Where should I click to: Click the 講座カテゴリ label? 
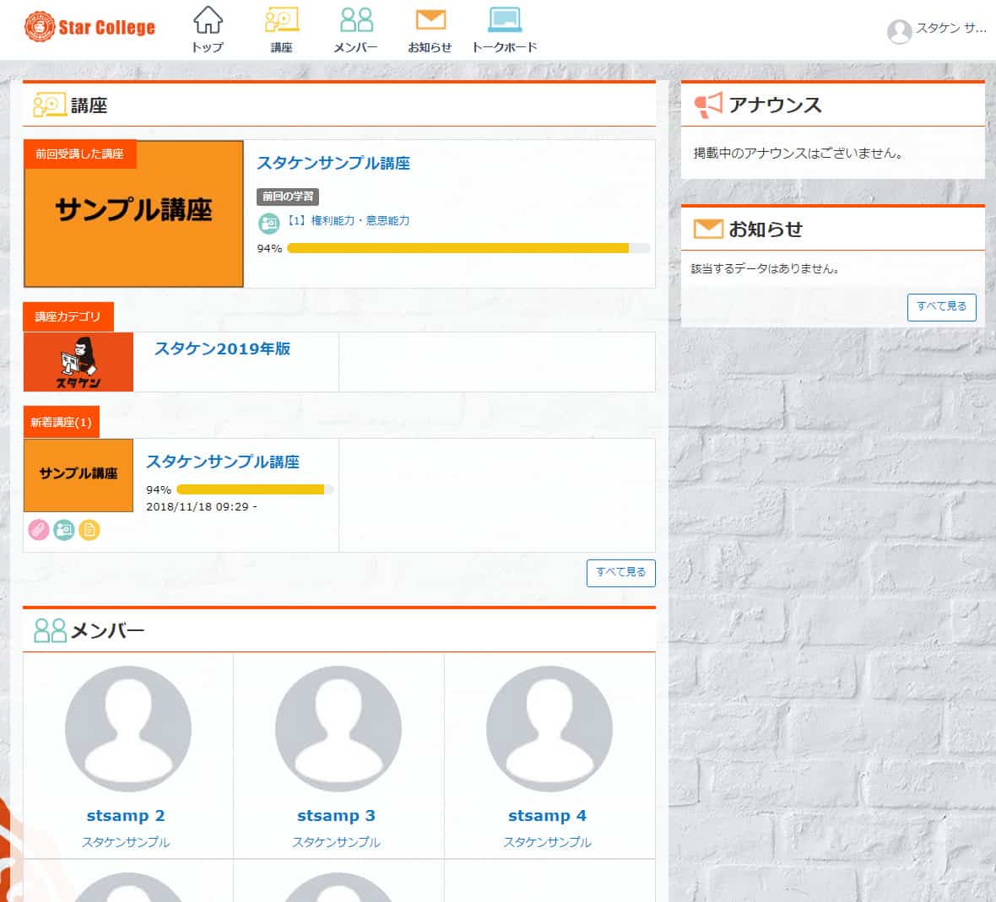tap(68, 316)
